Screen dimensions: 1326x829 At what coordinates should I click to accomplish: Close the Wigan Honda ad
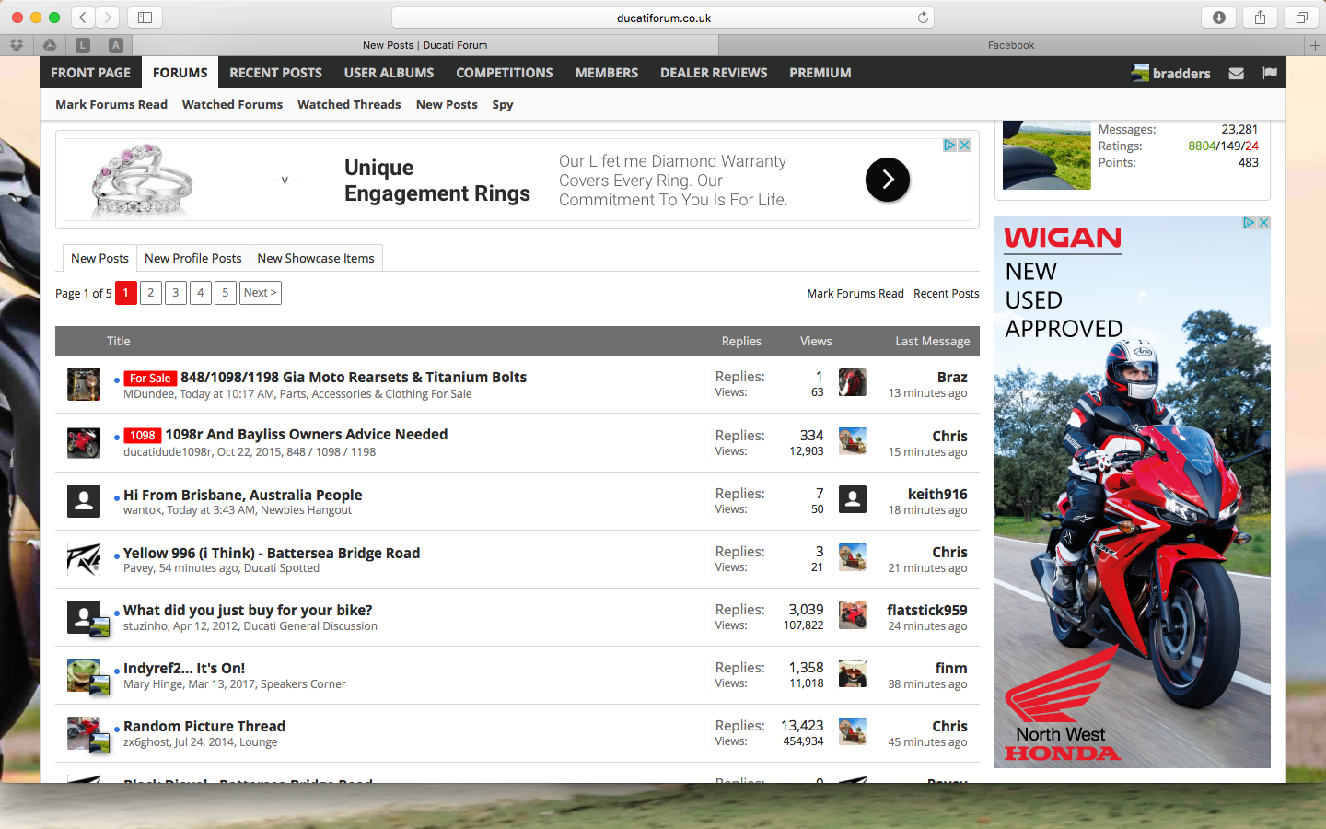(1263, 222)
